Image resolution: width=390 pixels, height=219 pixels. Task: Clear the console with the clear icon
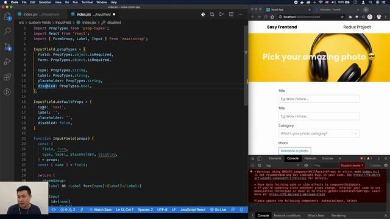coord(260,165)
